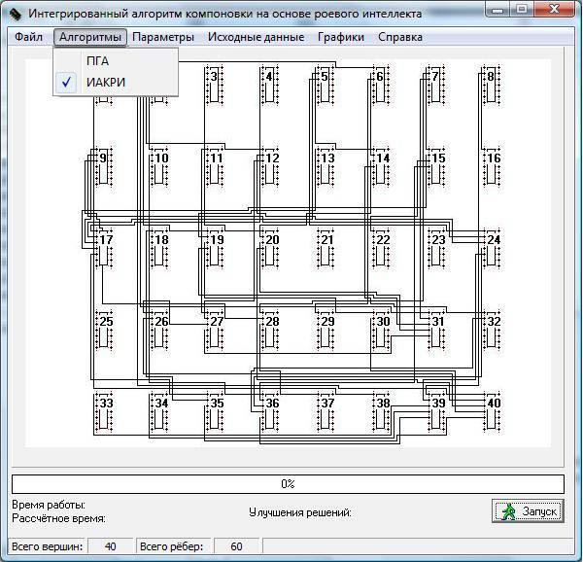
Task: Select chip component number 38
Action: click(381, 412)
